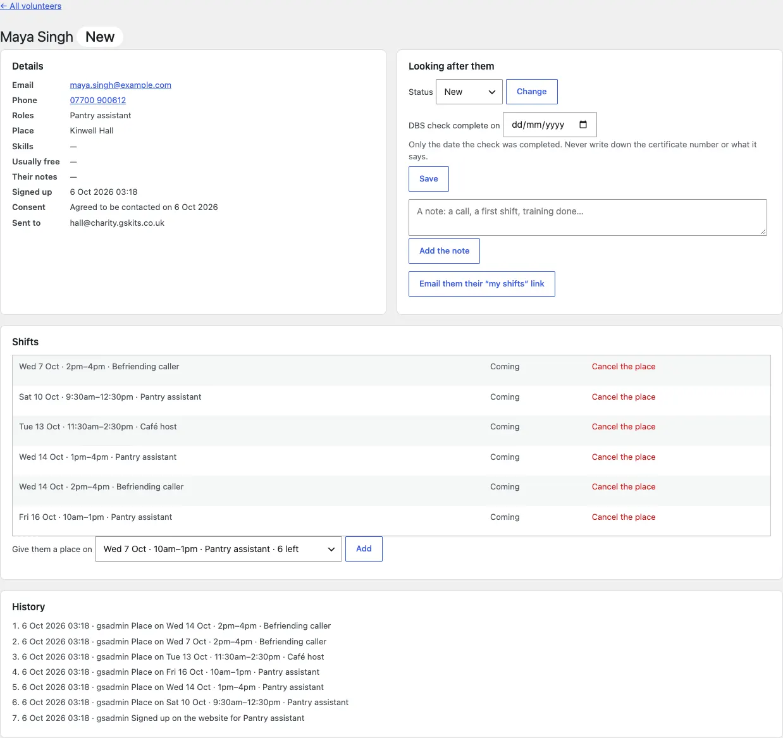Click the DBS guidance text about certificate number

tap(583, 151)
